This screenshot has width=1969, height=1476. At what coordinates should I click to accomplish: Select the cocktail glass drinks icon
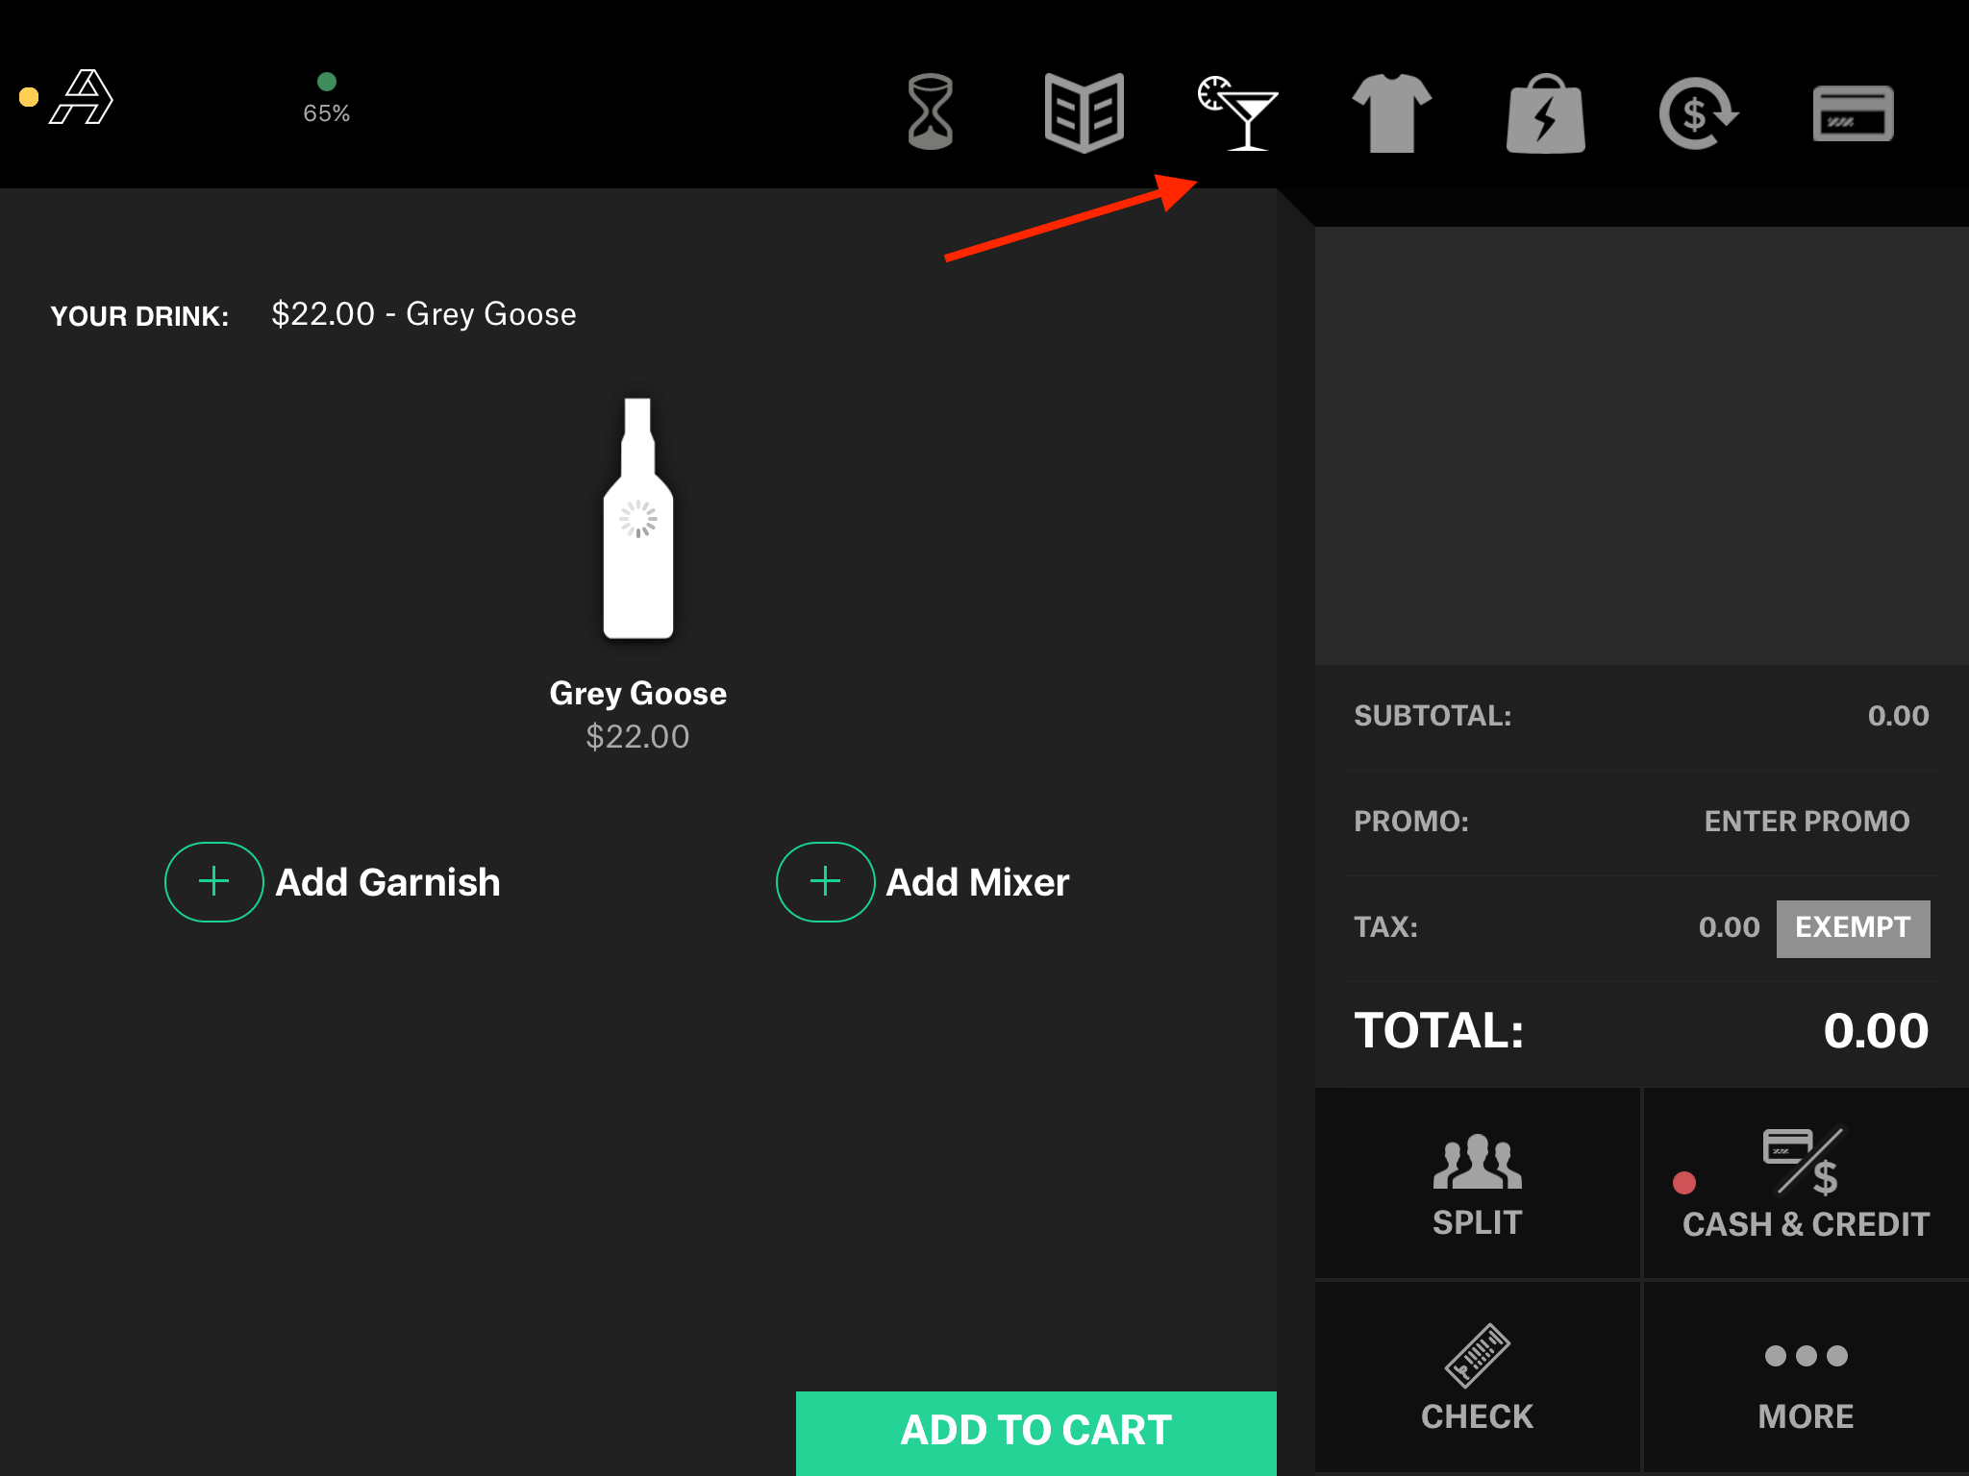pyautogui.click(x=1238, y=112)
